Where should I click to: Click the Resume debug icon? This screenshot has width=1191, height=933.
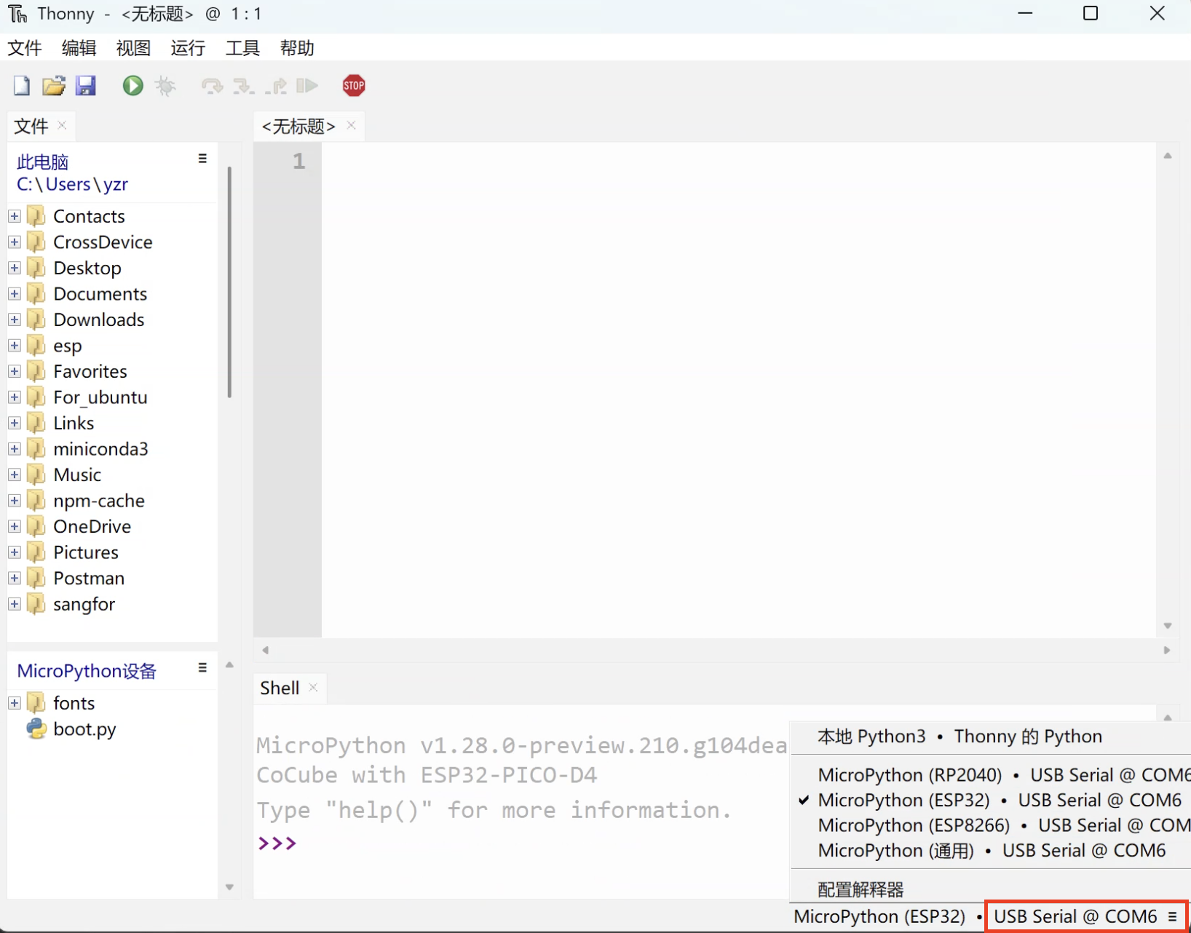(x=308, y=86)
